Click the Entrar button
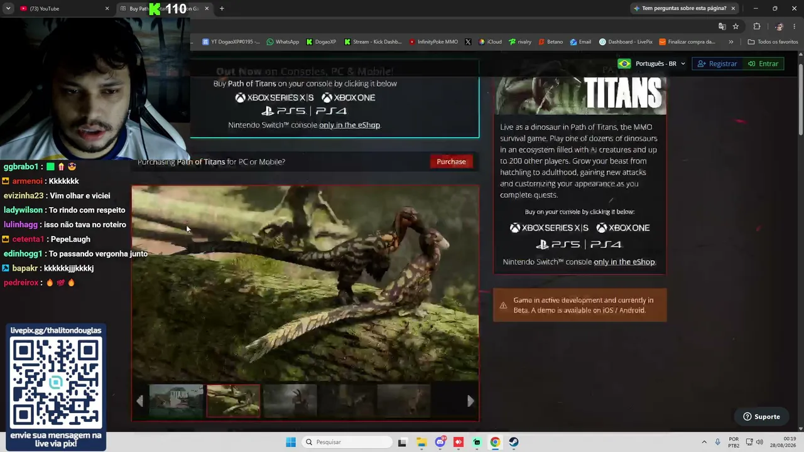 [763, 63]
